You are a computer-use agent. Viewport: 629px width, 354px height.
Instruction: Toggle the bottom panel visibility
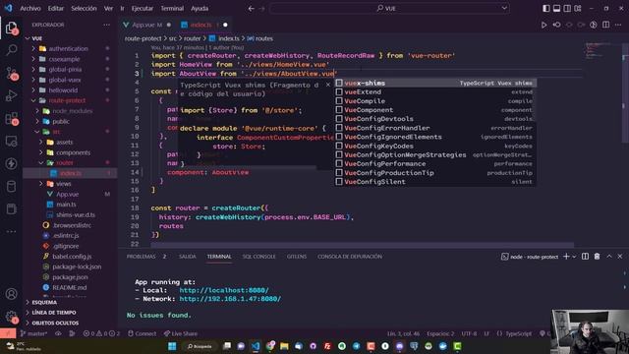point(557,8)
